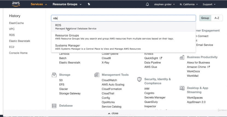
Task: Open ElastiCache from History
Action: (16, 23)
